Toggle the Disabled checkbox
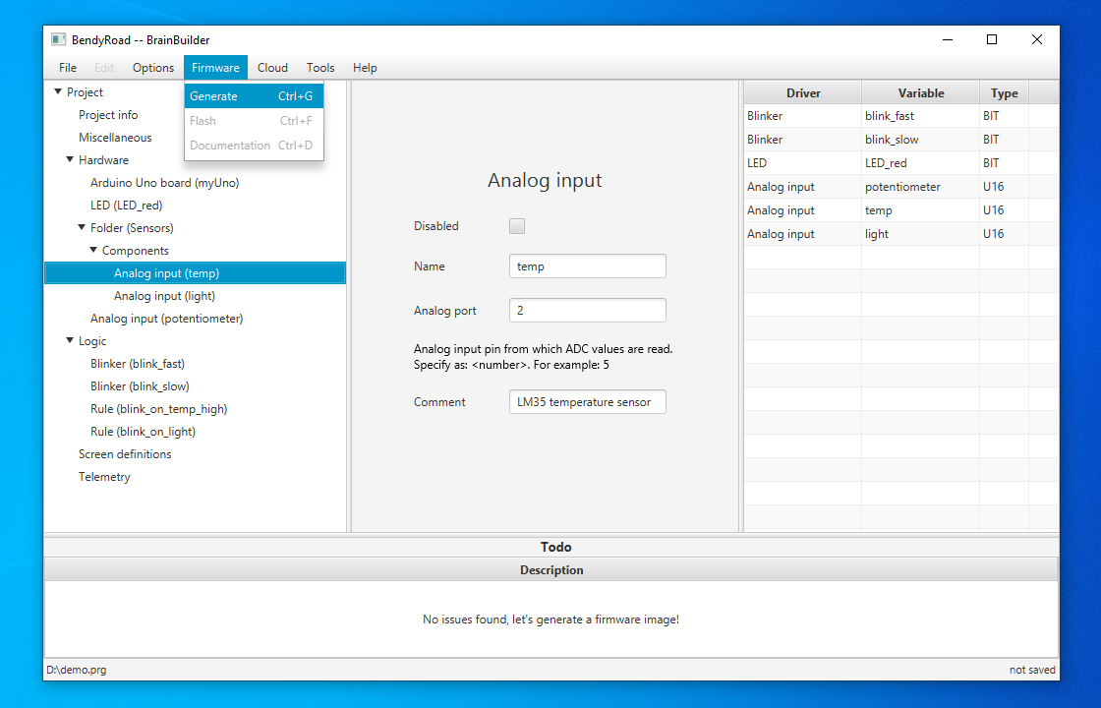Viewport: 1101px width, 708px height. coord(517,226)
